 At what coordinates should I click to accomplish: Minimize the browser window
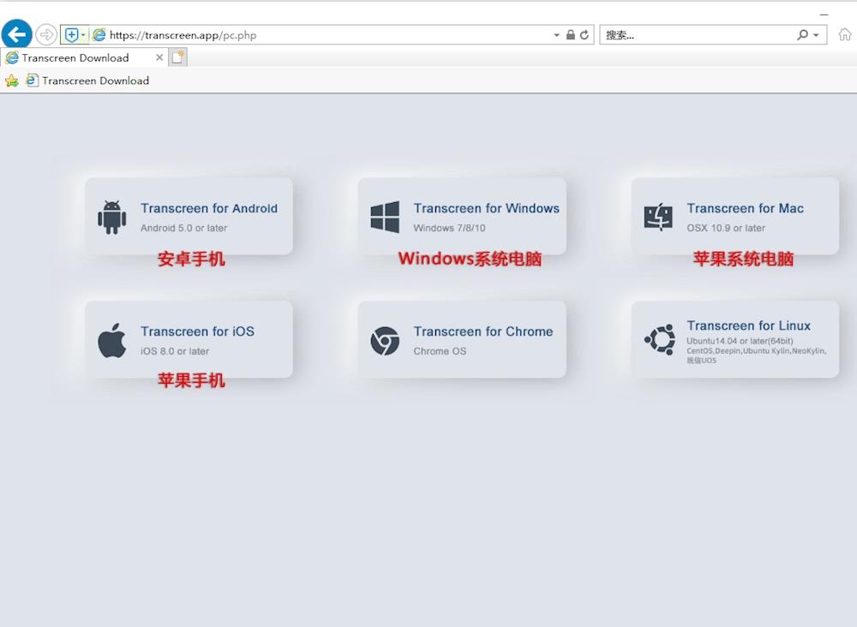pyautogui.click(x=824, y=15)
